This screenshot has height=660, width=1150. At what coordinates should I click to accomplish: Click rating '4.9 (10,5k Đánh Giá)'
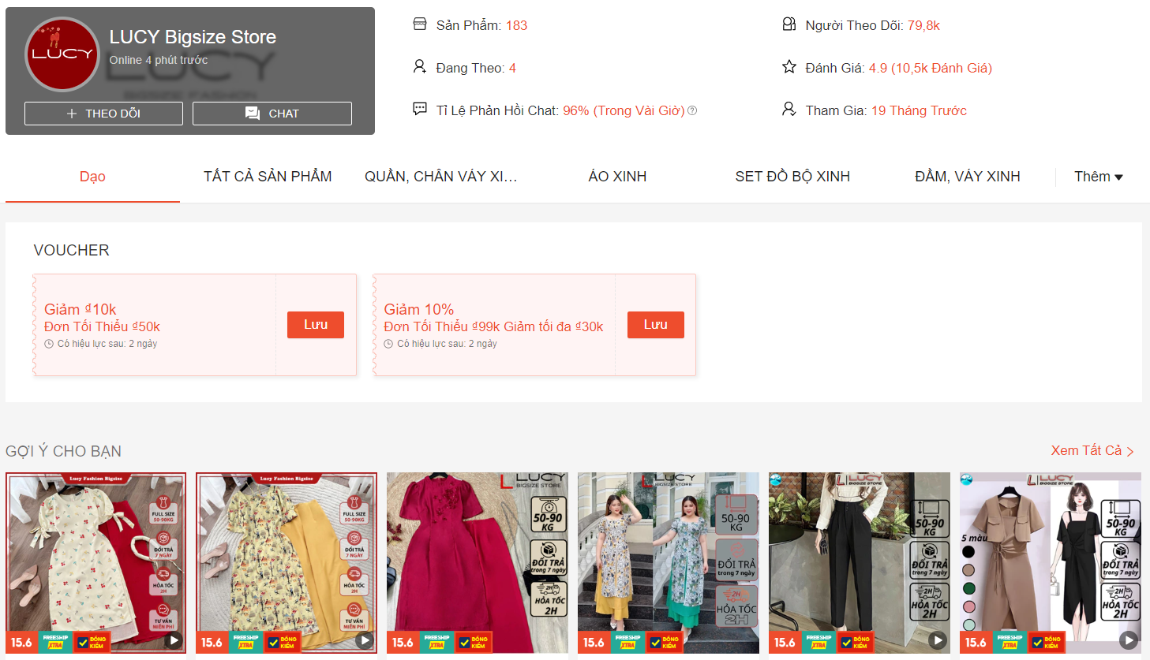coord(931,68)
